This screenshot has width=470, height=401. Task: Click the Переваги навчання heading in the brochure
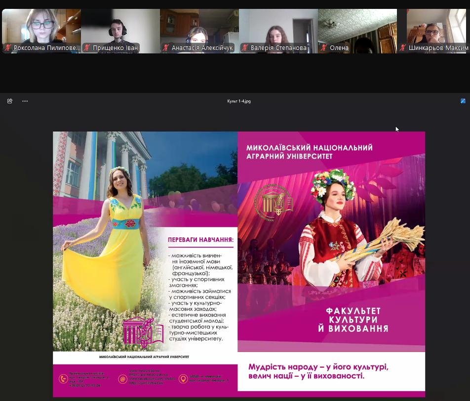click(200, 241)
